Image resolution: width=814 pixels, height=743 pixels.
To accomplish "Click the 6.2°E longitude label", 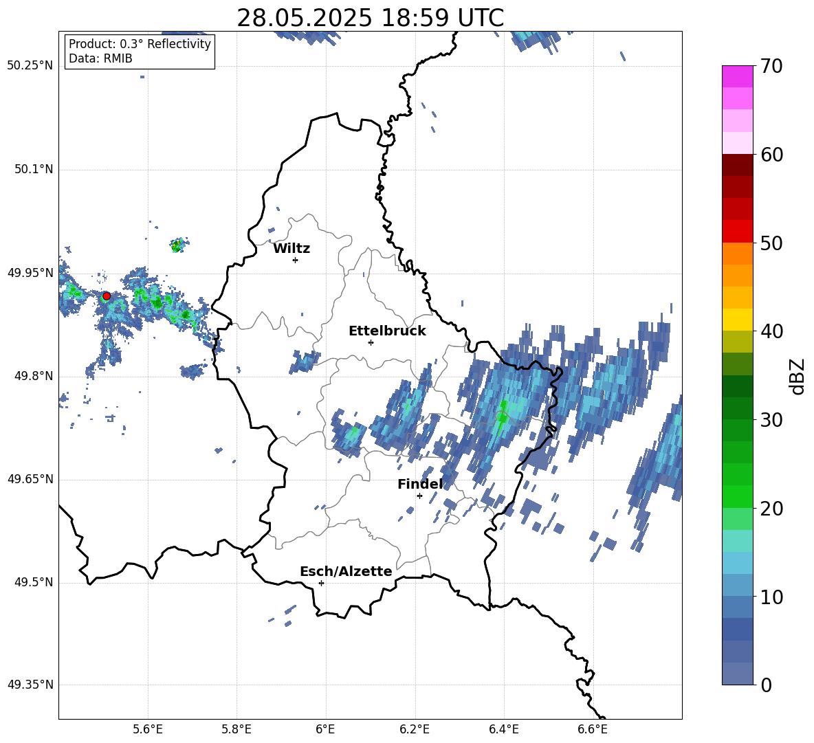I will pos(415,729).
